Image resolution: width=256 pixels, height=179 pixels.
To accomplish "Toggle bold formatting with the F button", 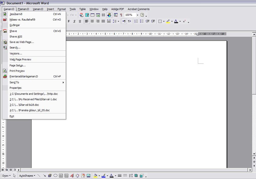I will coord(69,21).
